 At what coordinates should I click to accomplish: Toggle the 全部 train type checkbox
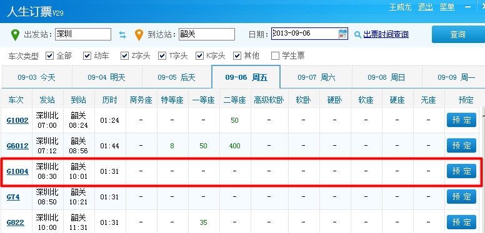point(49,56)
